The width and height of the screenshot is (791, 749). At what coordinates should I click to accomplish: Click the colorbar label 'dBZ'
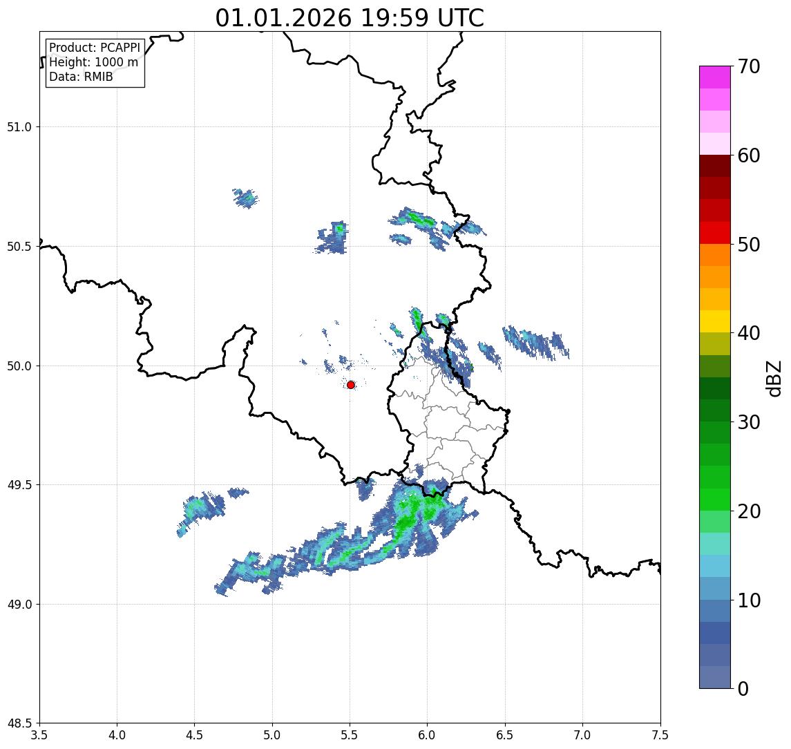(x=773, y=379)
